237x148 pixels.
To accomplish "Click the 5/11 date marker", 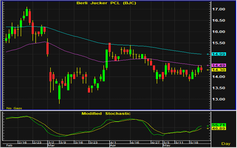I will [179, 142].
